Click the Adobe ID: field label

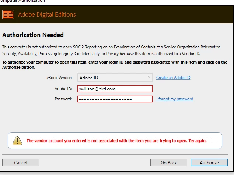click(x=63, y=89)
